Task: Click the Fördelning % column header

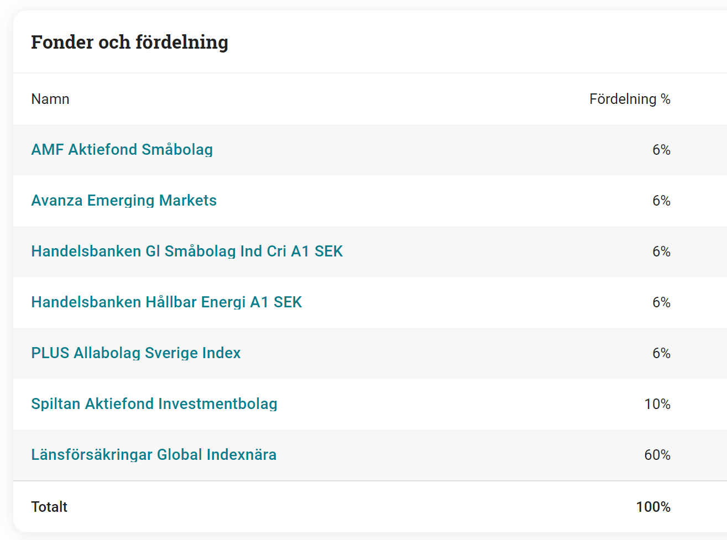Action: (x=630, y=99)
